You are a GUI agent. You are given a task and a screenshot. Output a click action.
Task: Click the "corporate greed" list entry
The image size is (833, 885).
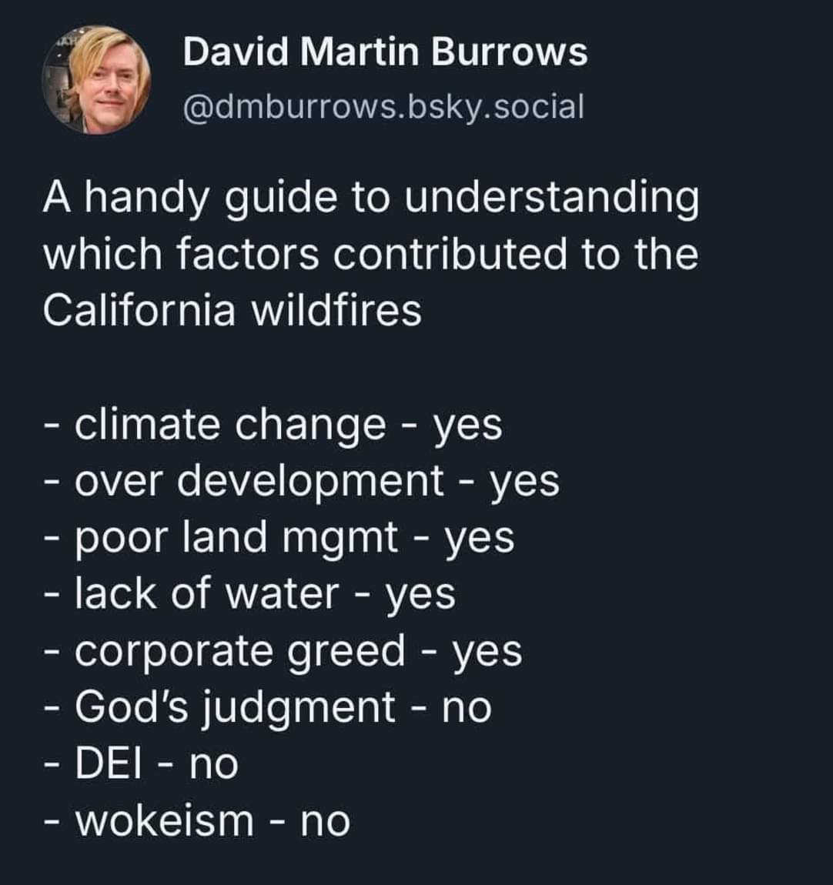[240, 650]
